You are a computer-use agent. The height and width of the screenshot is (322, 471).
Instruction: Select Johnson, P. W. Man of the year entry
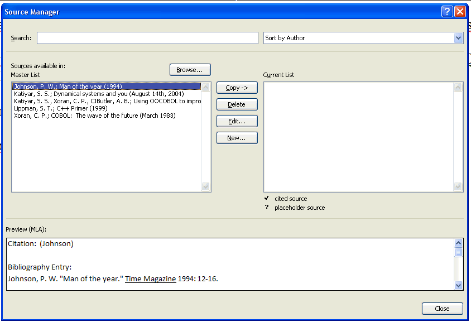pyautogui.click(x=67, y=86)
